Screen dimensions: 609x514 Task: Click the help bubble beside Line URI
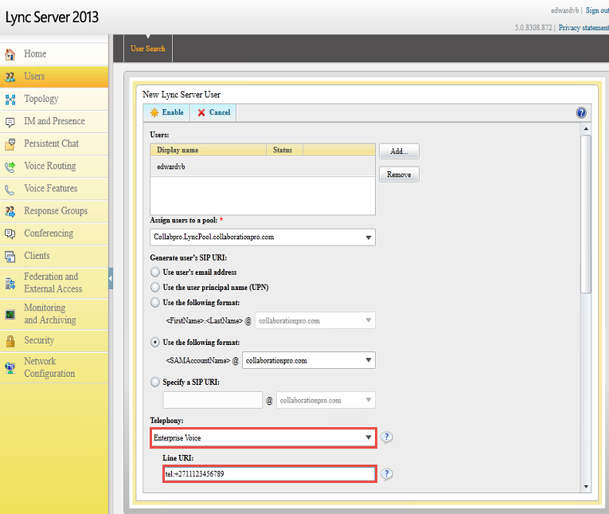[x=386, y=474]
